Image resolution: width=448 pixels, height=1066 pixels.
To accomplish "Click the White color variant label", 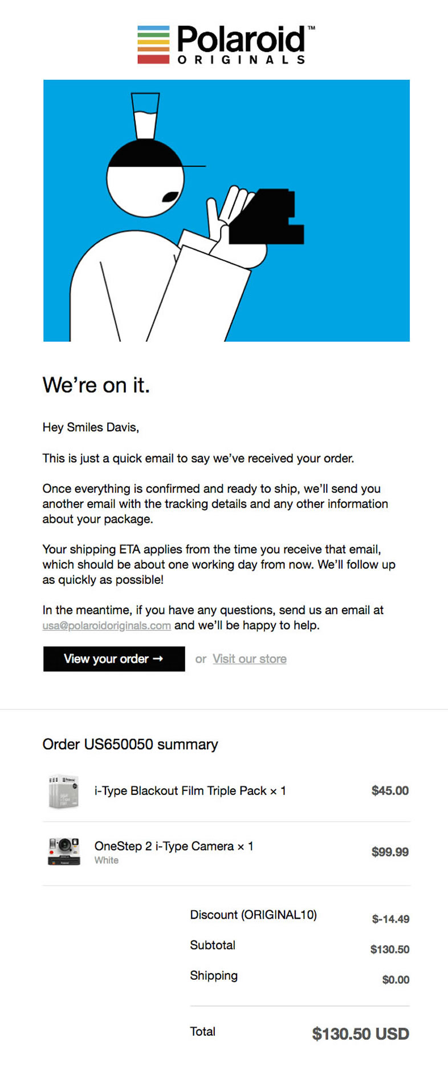I will (107, 861).
